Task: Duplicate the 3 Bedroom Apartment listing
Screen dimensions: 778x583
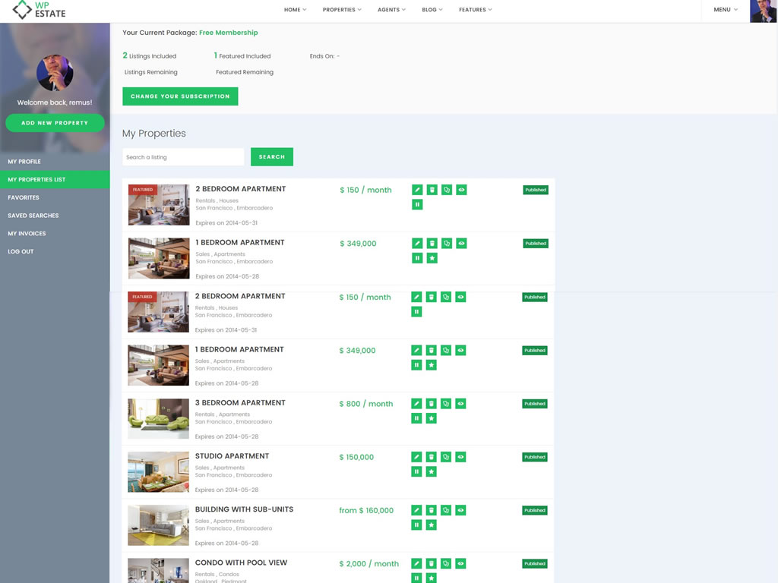Action: click(446, 404)
